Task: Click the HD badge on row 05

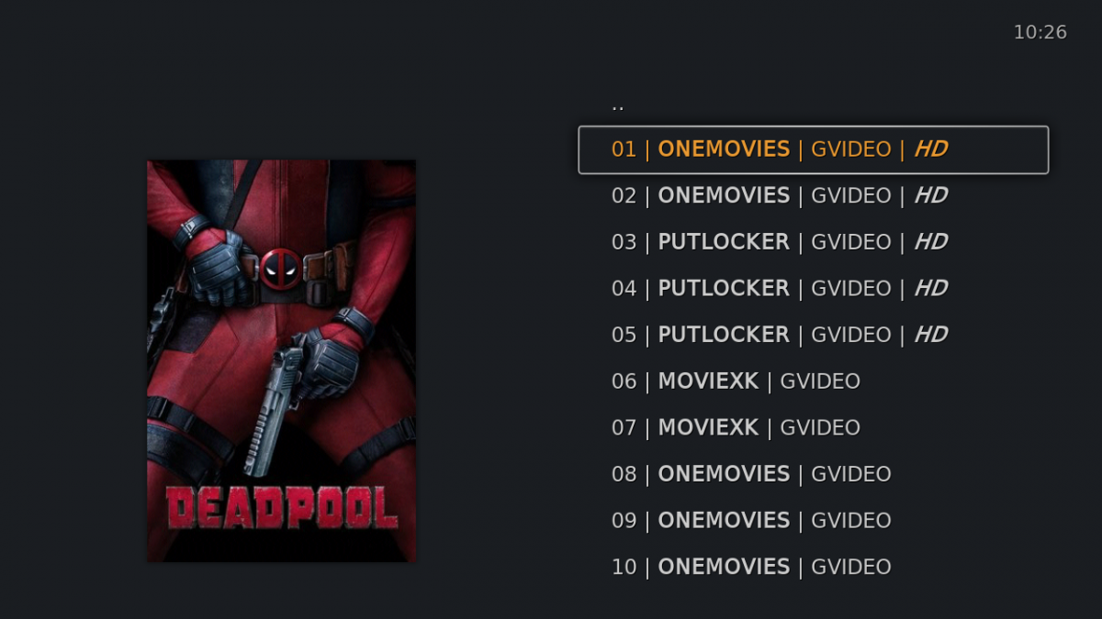Action: coord(930,335)
